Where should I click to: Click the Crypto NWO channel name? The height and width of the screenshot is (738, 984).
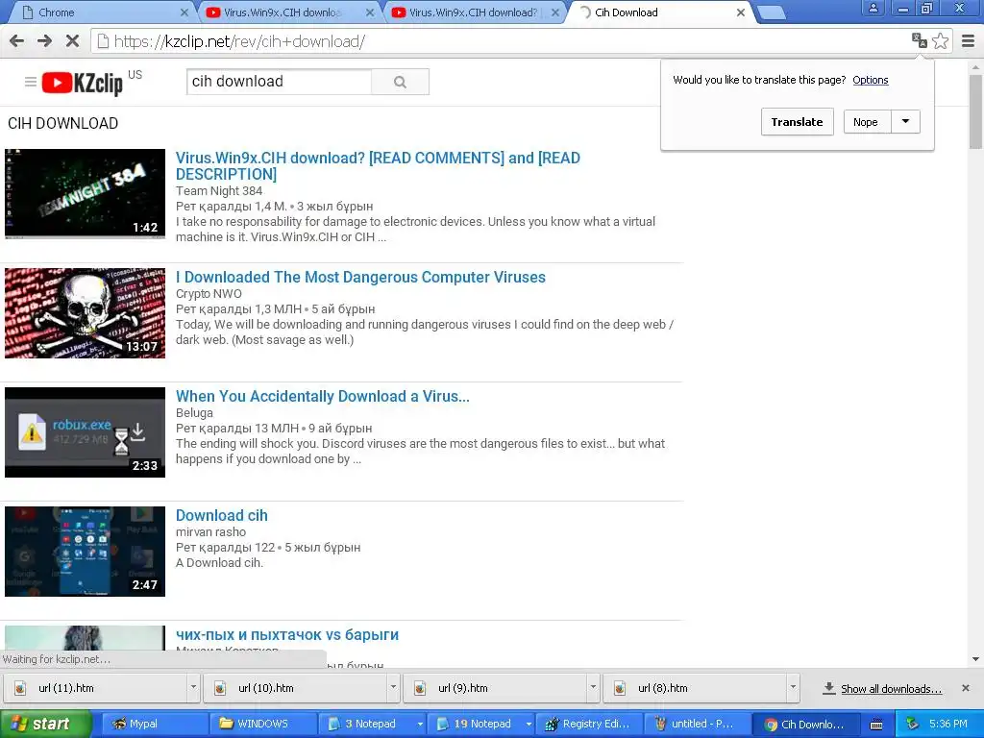(x=209, y=294)
